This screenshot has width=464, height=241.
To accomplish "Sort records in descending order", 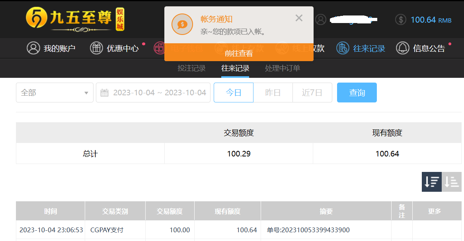I will [x=431, y=181].
